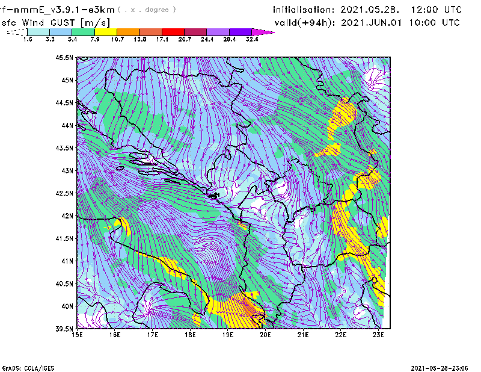The height and width of the screenshot is (372, 481).
Task: Click the initialisation date '2021.05.28.'
Action: (370, 10)
